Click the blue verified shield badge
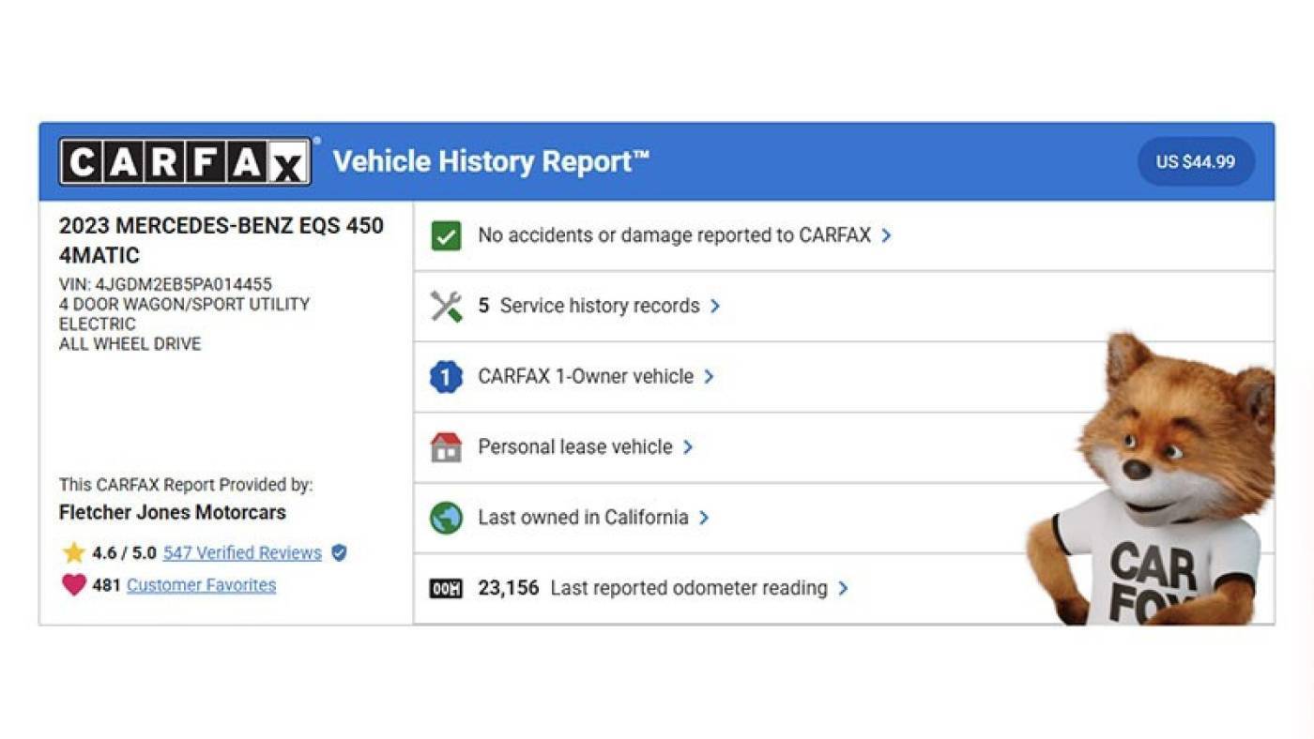Viewport: 1314px width, 739px height. (339, 553)
